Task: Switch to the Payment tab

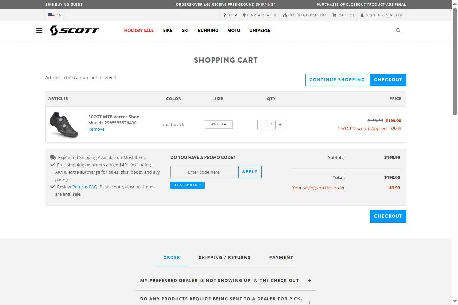Action: click(x=281, y=258)
